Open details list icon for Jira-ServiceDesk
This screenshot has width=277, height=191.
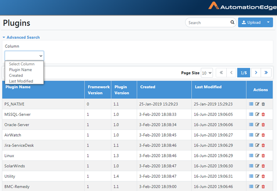coord(251,145)
